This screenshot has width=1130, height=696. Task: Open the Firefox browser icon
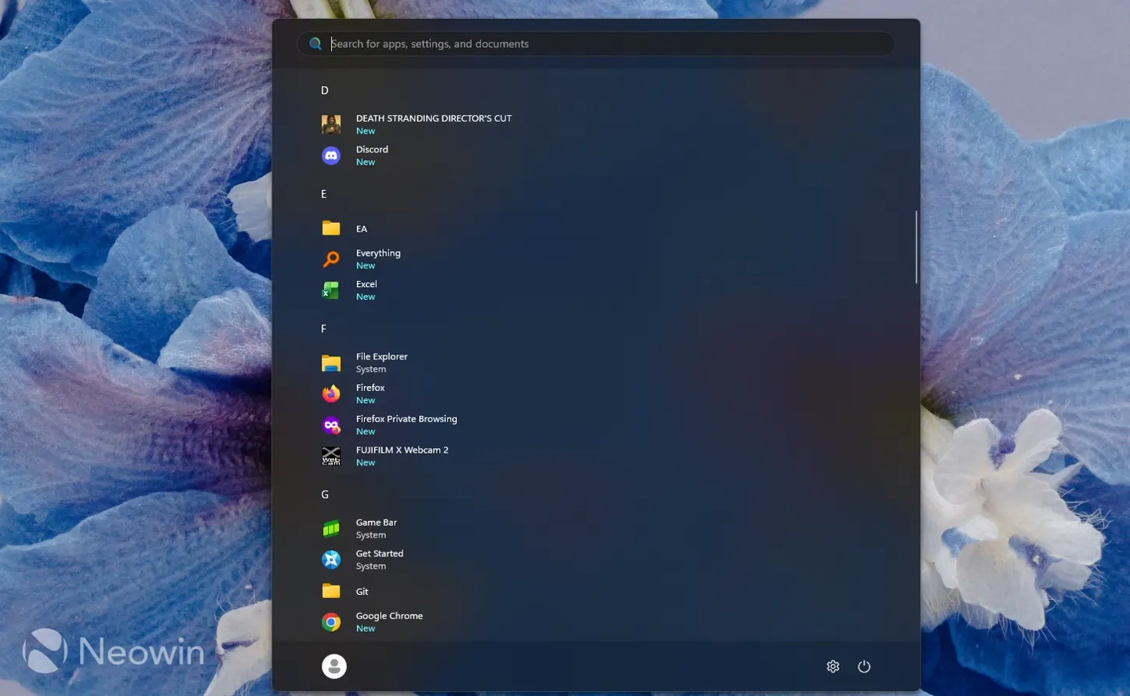pos(331,394)
